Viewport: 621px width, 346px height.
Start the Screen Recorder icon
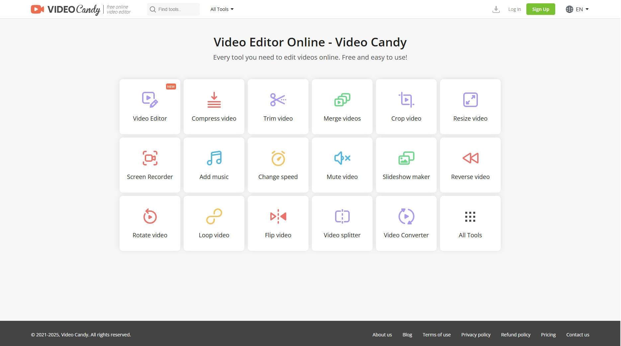tap(150, 158)
